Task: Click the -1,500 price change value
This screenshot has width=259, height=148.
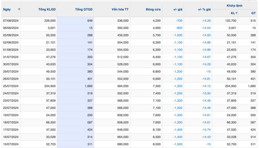Action: coord(178,144)
